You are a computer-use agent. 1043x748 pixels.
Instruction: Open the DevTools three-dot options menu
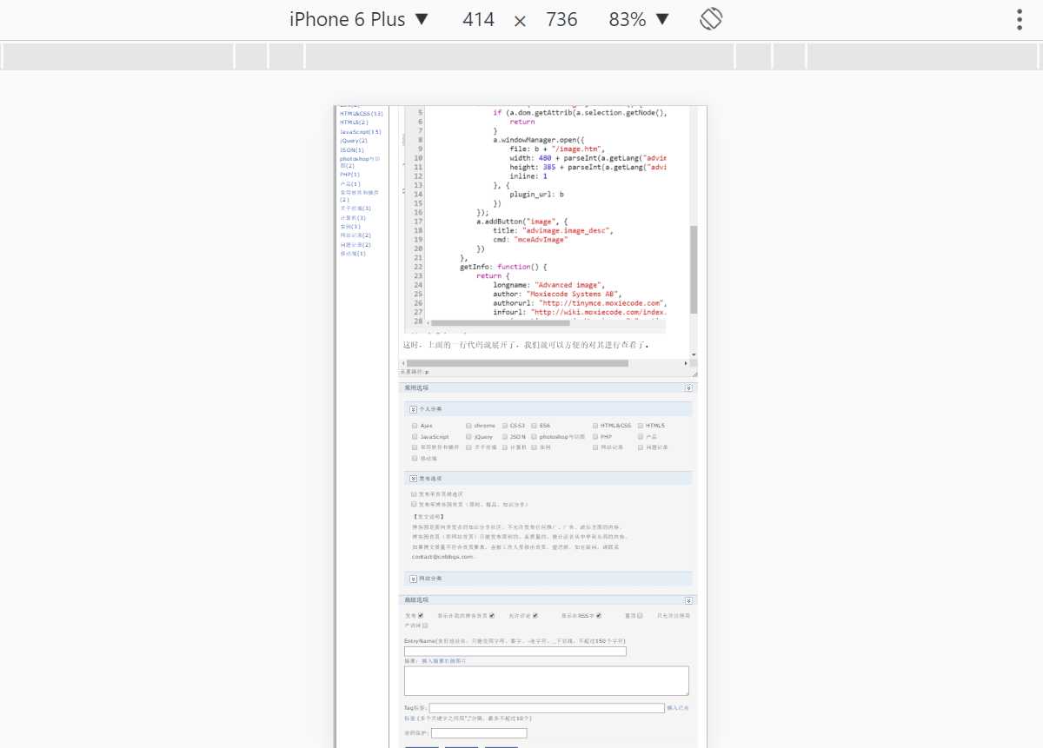(x=1020, y=19)
